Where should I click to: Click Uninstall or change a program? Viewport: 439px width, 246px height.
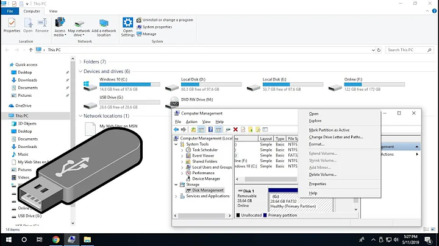coord(165,20)
